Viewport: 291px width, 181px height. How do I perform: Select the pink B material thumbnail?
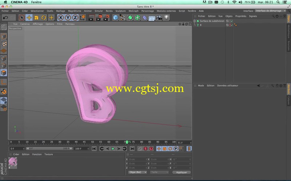tap(13, 162)
